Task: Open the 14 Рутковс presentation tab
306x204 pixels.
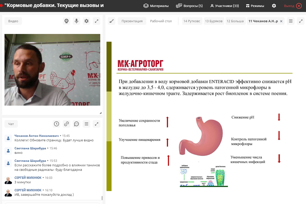Action: 192,21
